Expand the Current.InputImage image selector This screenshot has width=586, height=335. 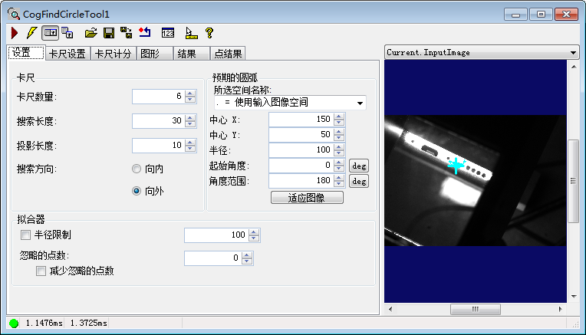[574, 53]
